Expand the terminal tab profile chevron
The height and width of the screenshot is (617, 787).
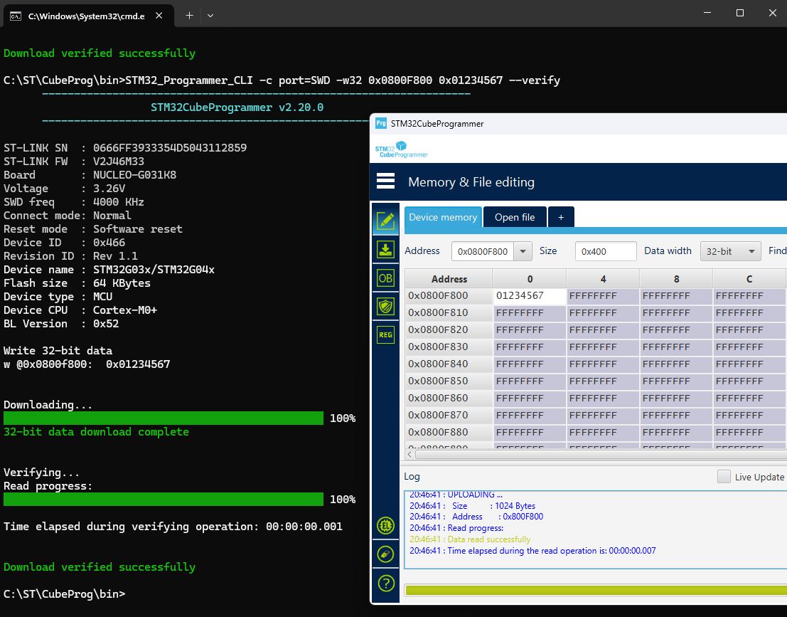tap(210, 16)
